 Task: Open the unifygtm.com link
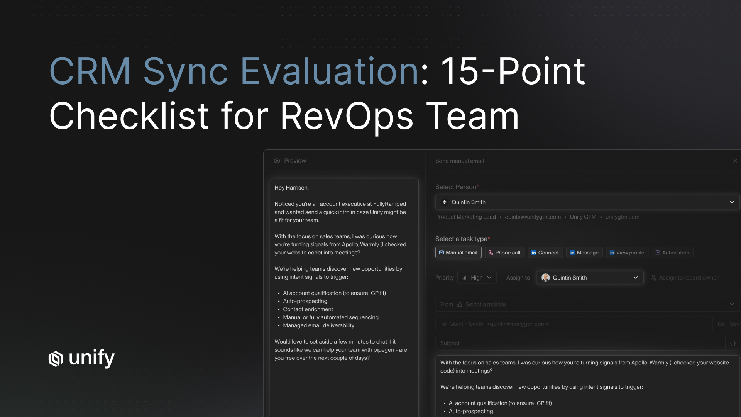pos(622,217)
